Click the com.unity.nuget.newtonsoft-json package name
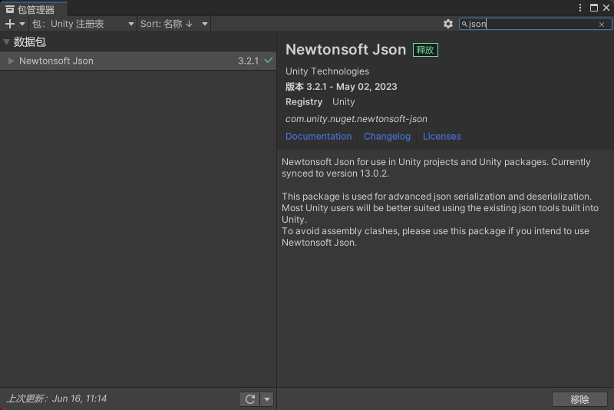 point(356,119)
